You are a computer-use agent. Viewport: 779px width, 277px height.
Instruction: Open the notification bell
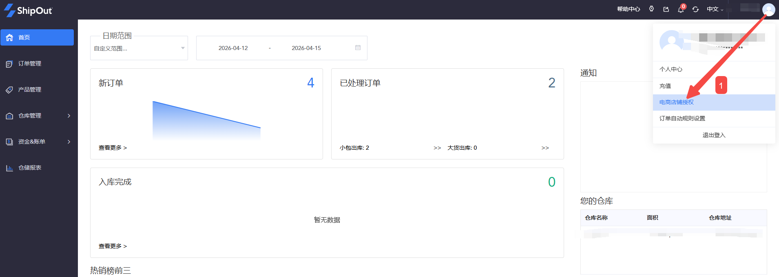(x=681, y=9)
